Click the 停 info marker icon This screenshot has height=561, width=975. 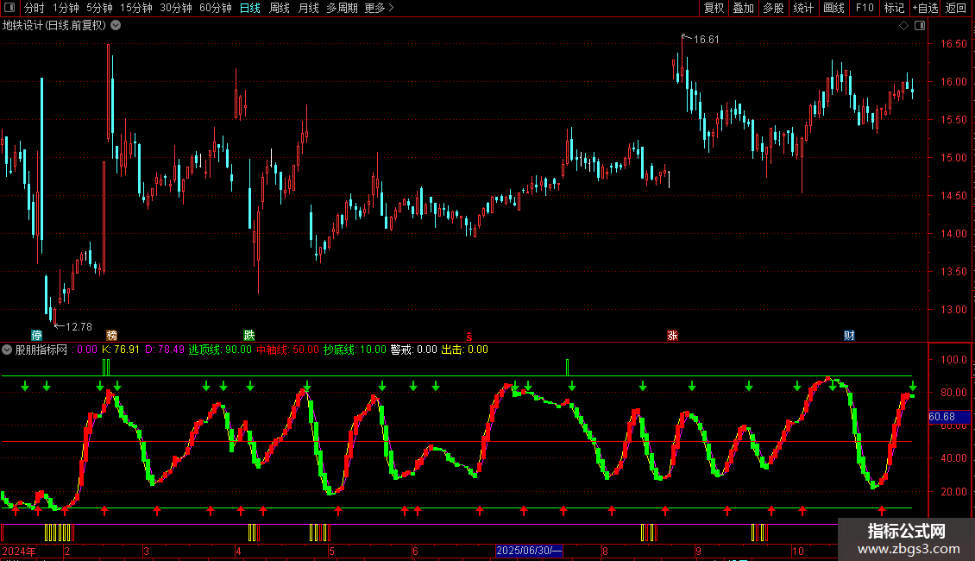coord(37,335)
